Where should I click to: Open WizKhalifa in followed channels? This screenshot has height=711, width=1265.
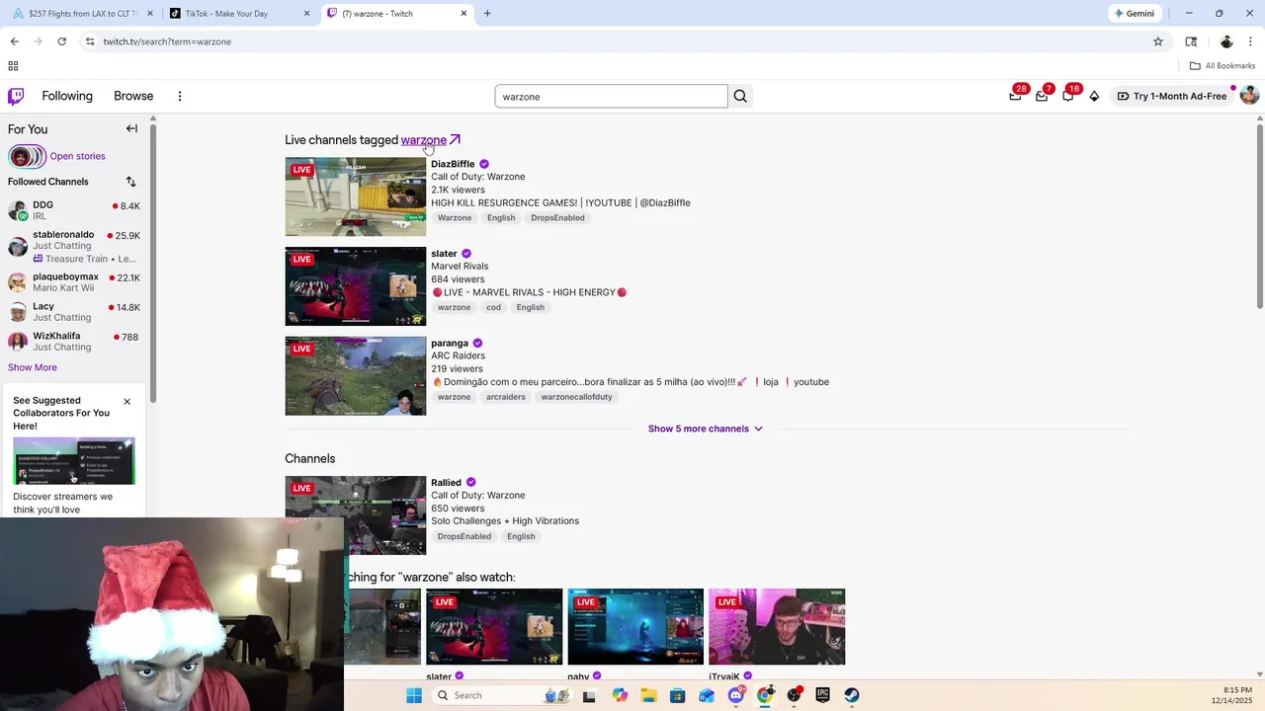(74, 342)
